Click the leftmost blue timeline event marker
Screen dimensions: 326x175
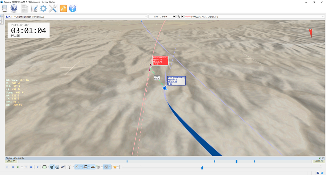click(x=127, y=161)
